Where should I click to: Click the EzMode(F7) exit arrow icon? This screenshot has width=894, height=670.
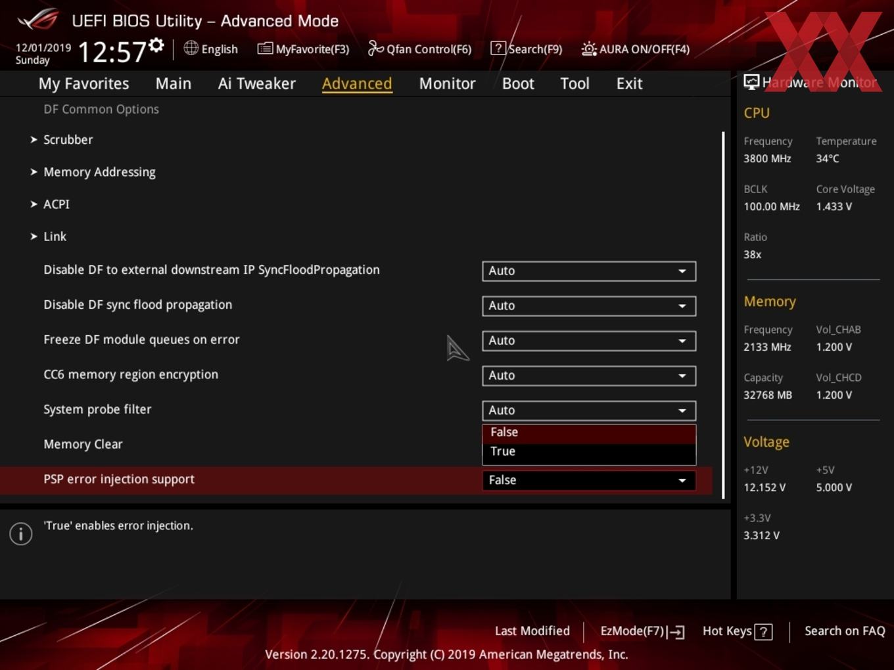[x=676, y=632]
